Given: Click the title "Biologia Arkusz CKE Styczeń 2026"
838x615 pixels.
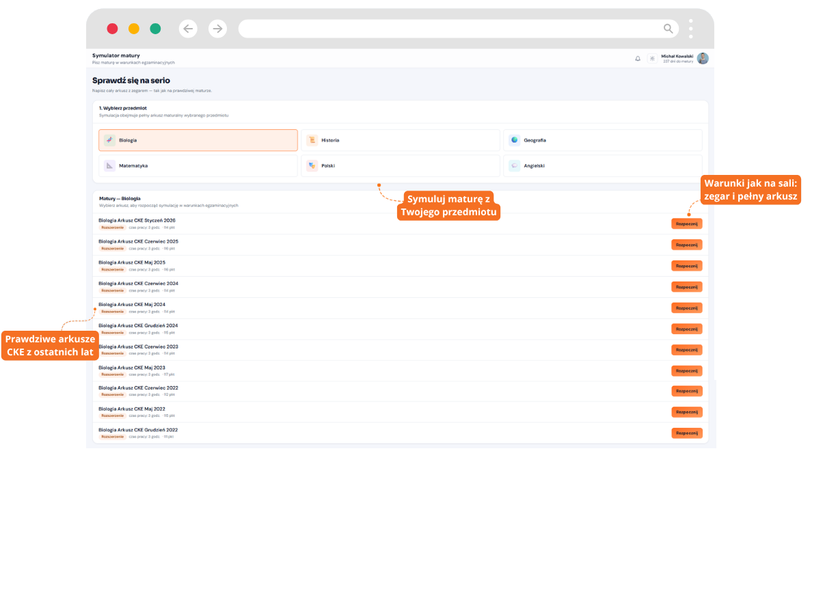Looking at the screenshot, I should (137, 220).
